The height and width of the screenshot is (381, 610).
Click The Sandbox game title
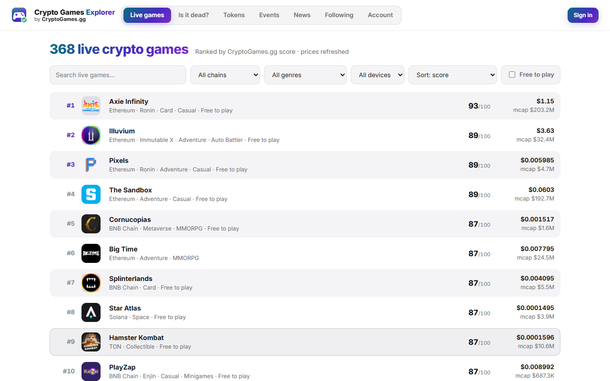131,190
